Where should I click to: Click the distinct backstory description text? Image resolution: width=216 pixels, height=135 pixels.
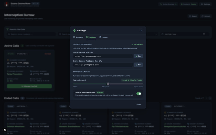point(104,95)
